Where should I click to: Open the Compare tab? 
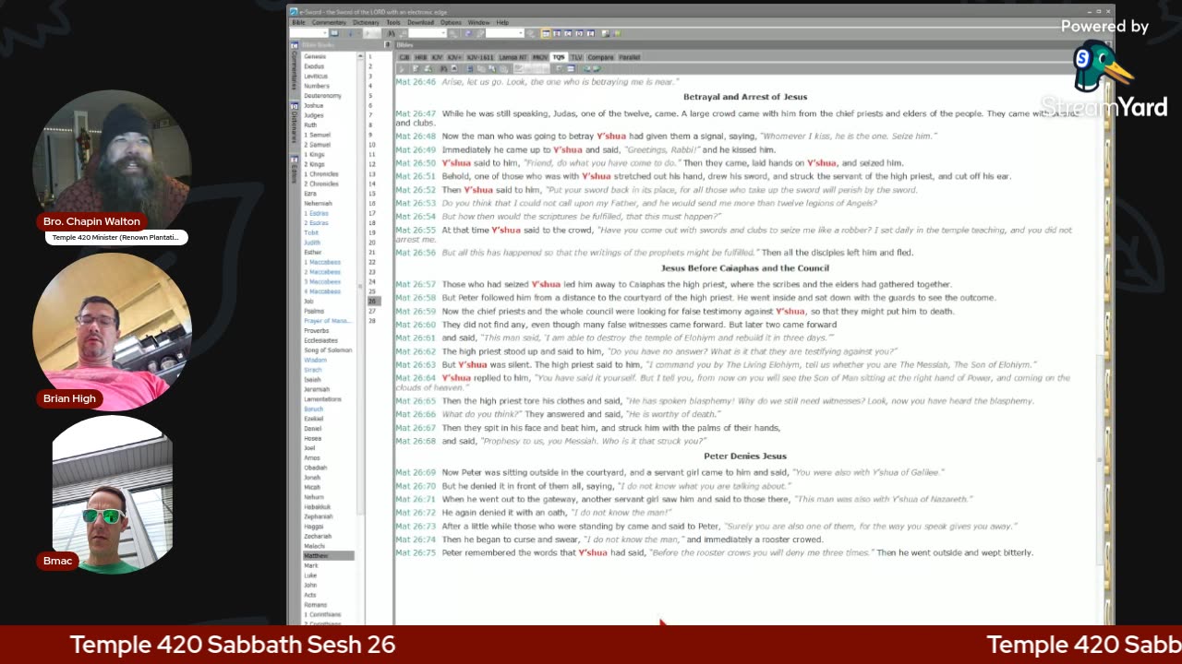click(x=600, y=57)
